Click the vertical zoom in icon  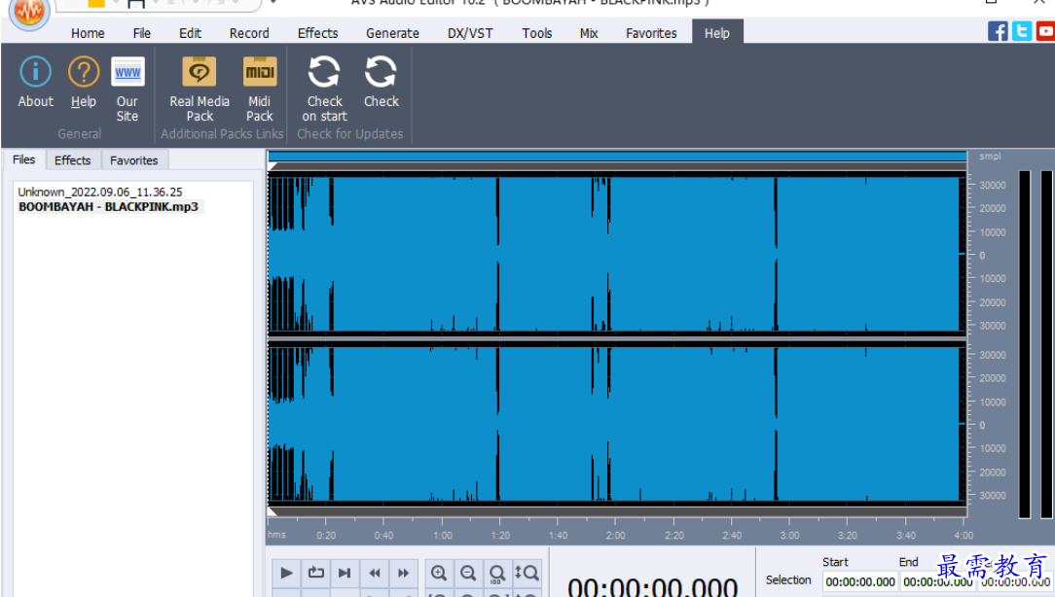pos(527,573)
